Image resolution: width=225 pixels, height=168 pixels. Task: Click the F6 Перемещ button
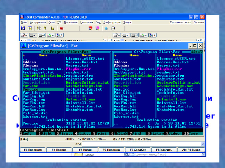pos(111,150)
